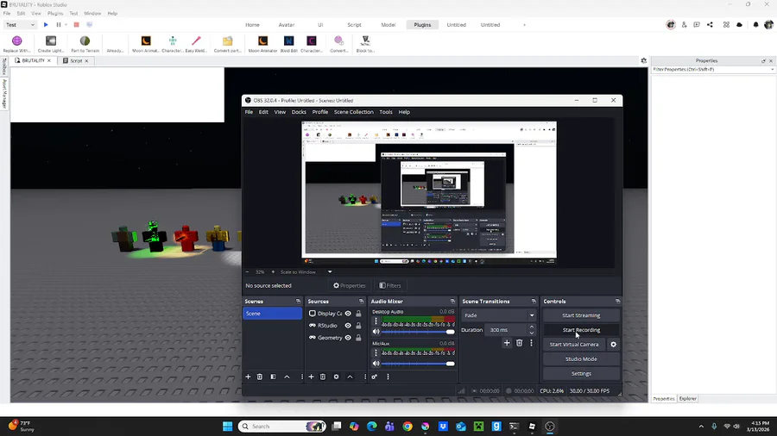Click the cloud icon in Studio top bar
The height and width of the screenshot is (436, 777).
click(x=739, y=25)
